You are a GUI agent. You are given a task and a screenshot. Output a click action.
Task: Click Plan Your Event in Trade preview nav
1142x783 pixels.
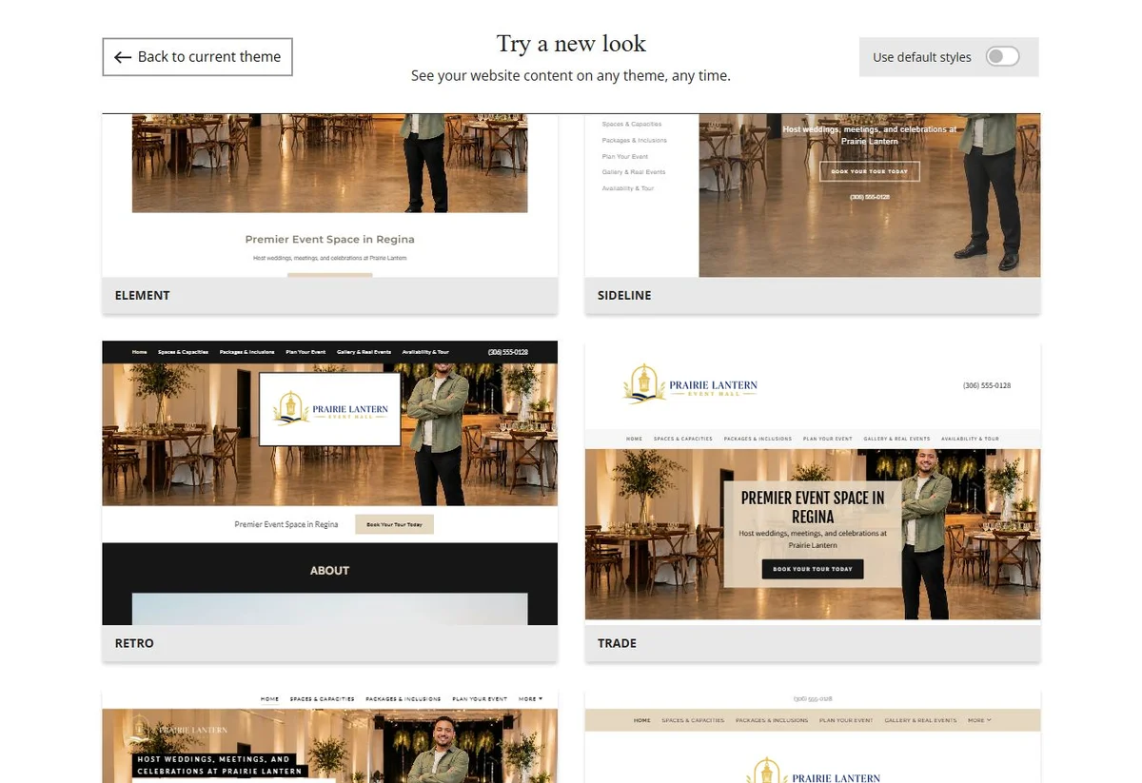[x=827, y=439]
